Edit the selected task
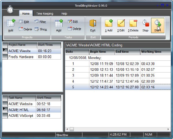Image resolution: width=173 pixels, height=139 pixels. click(x=73, y=22)
